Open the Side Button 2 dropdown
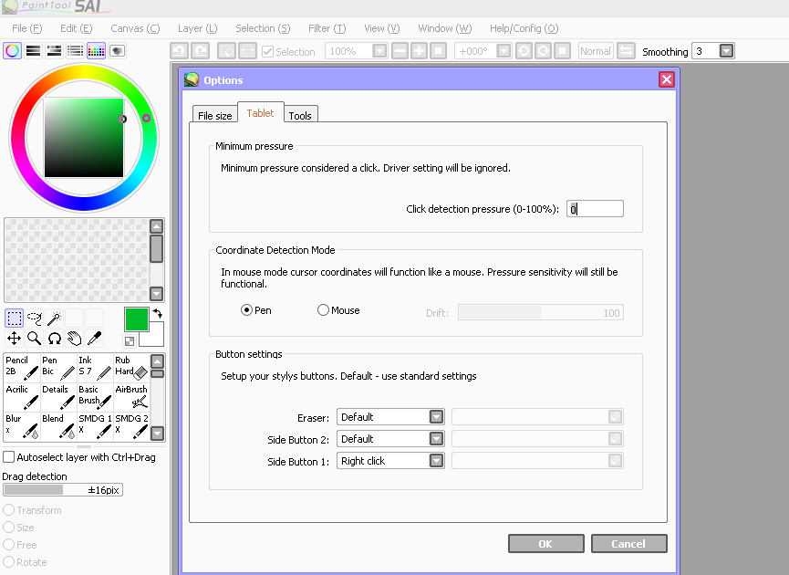The height and width of the screenshot is (575, 789). 436,439
